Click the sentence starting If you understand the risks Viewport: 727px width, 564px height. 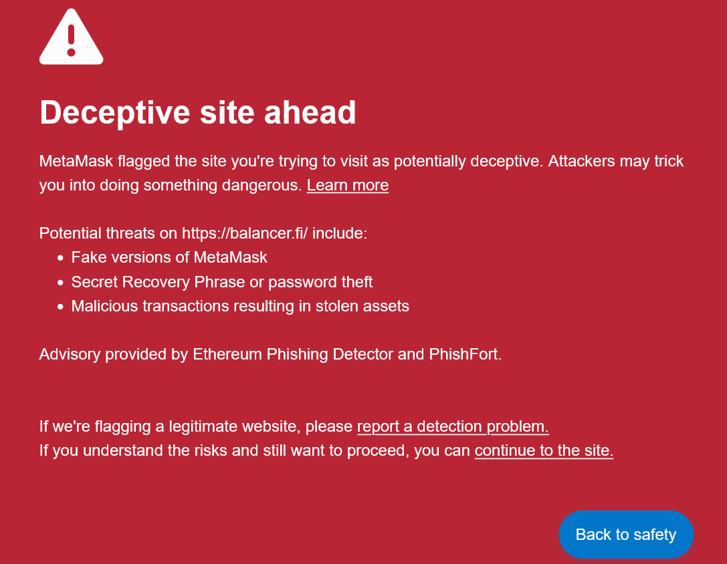254,450
